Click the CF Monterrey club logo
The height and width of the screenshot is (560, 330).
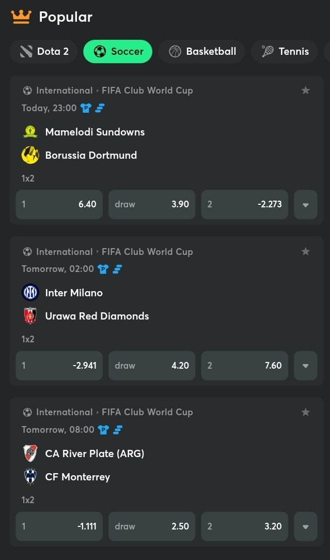click(x=30, y=477)
